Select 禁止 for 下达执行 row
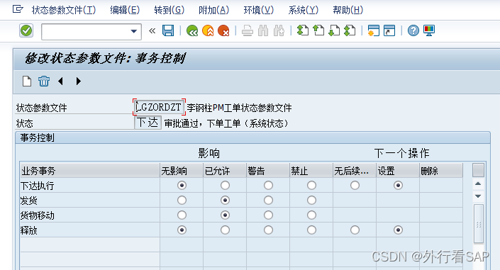Viewport: 500px width, 270px height. point(311,185)
